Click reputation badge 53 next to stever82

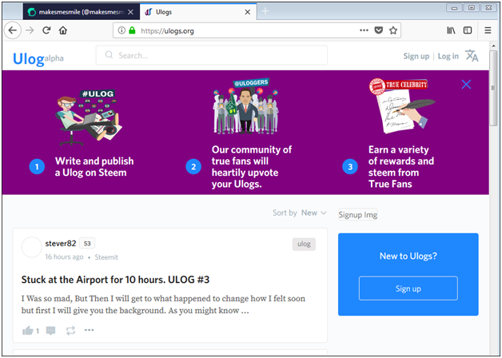click(x=87, y=244)
